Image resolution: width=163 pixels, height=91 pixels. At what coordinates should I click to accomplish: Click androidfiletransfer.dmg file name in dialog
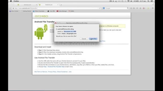point(66,29)
